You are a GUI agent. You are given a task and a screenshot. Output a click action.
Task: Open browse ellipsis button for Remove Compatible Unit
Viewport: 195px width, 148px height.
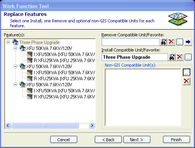click(179, 42)
